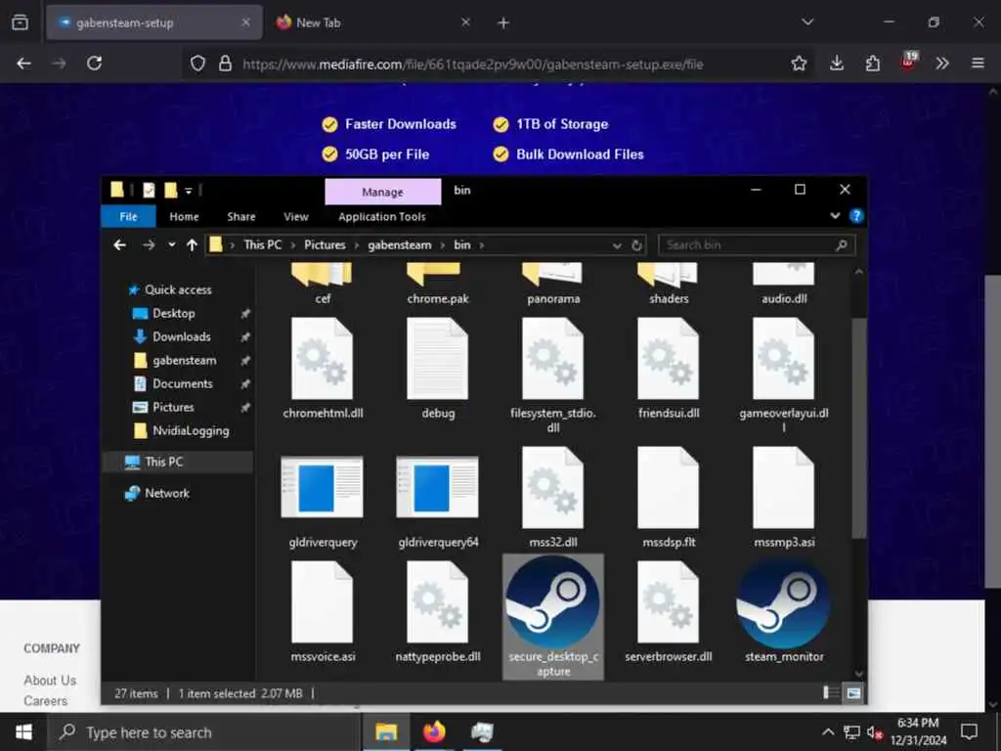Viewport: 1001px width, 751px height.
Task: Click the About Us link
Action: (50, 681)
